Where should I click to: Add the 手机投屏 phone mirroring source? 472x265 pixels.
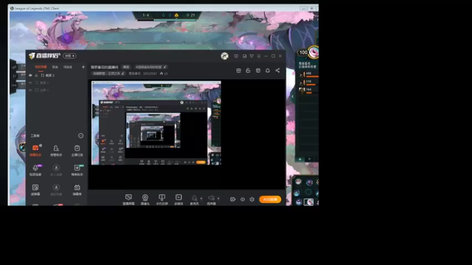coord(162,200)
